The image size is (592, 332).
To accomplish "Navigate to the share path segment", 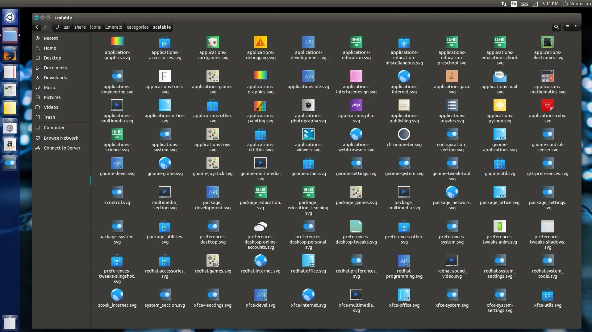I will click(x=80, y=27).
